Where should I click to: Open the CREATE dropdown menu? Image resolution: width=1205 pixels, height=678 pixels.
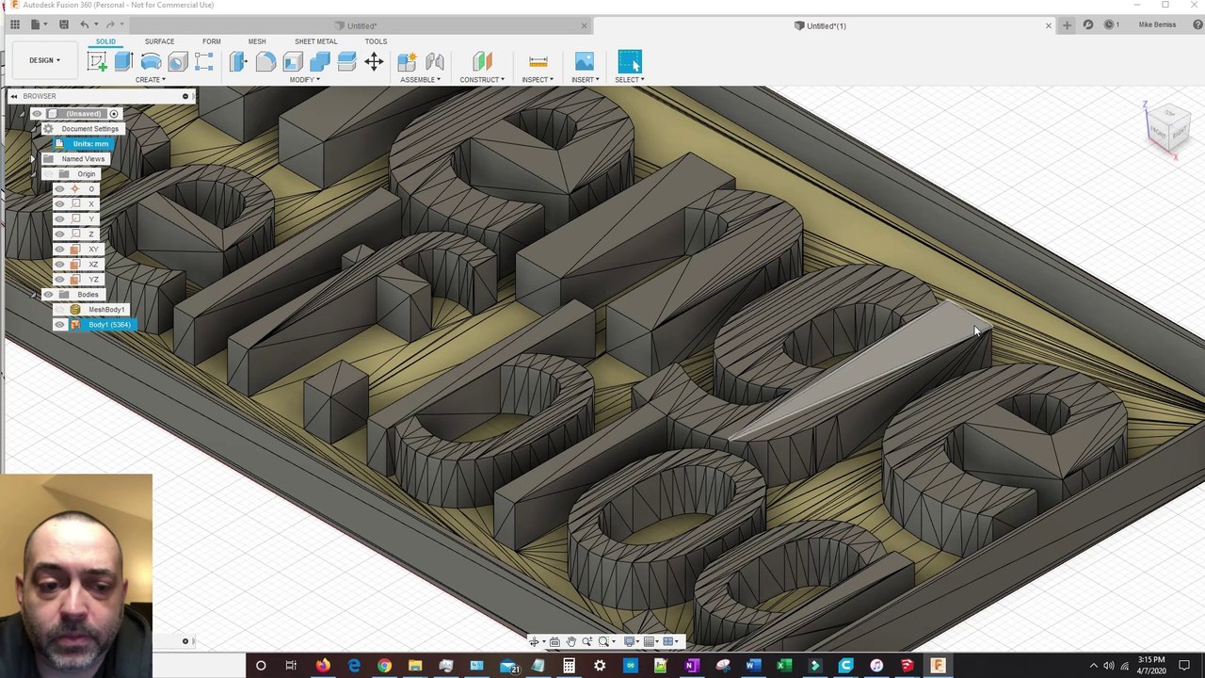pos(150,80)
